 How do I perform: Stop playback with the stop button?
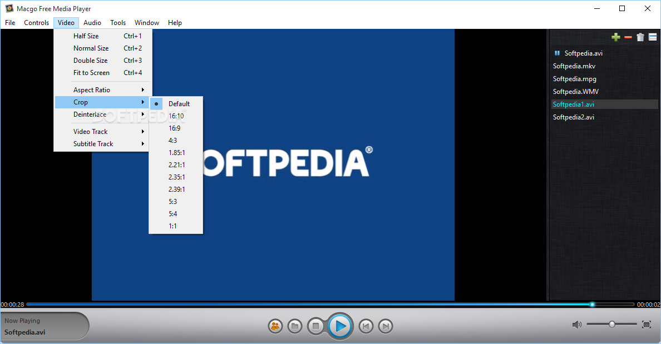point(315,326)
